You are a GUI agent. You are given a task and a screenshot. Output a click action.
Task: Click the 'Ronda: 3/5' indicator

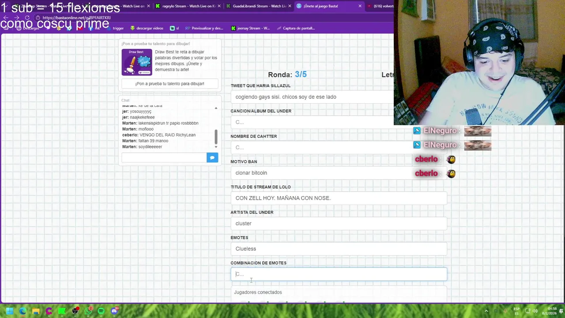pos(287,75)
